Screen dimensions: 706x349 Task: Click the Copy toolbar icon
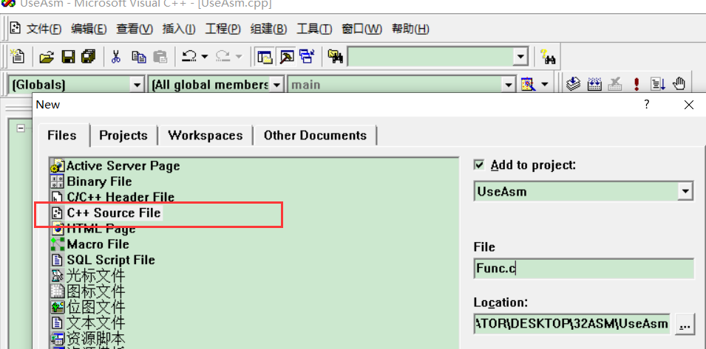[139, 57]
